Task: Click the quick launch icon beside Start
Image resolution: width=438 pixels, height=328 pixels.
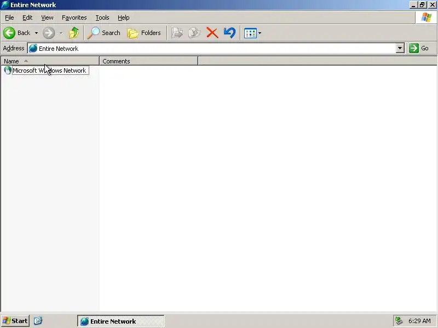Action: coord(38,320)
